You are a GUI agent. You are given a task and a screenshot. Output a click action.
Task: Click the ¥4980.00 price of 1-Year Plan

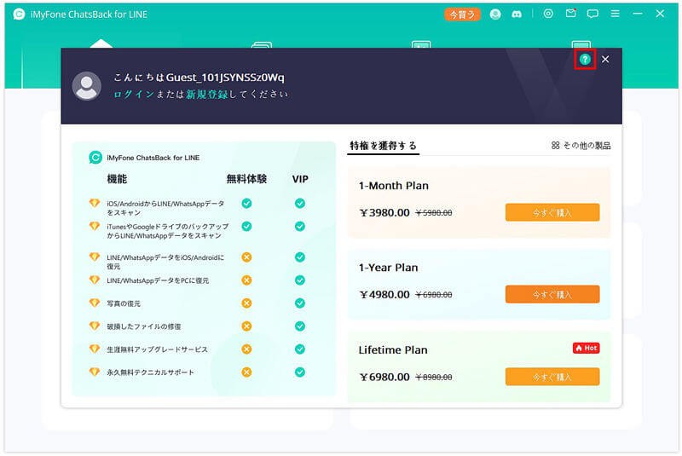(384, 295)
